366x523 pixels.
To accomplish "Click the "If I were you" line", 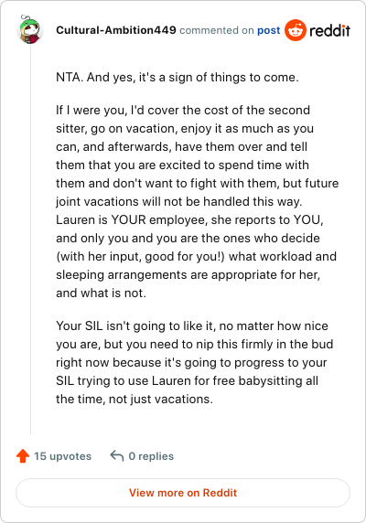I will [183, 110].
